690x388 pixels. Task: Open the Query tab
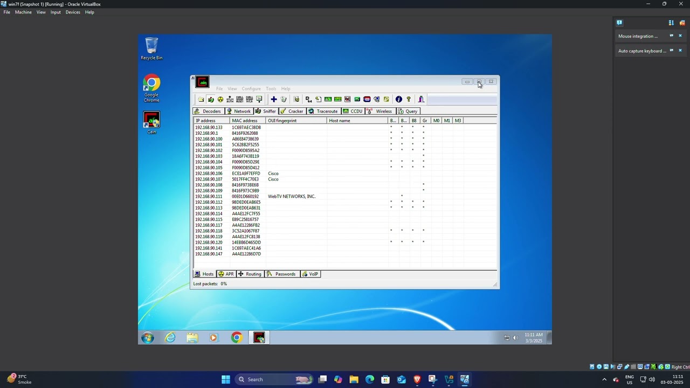(x=408, y=111)
